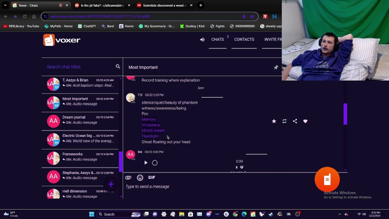
Task: Open the Stephanie, Aezyx chat
Action: tap(80, 177)
